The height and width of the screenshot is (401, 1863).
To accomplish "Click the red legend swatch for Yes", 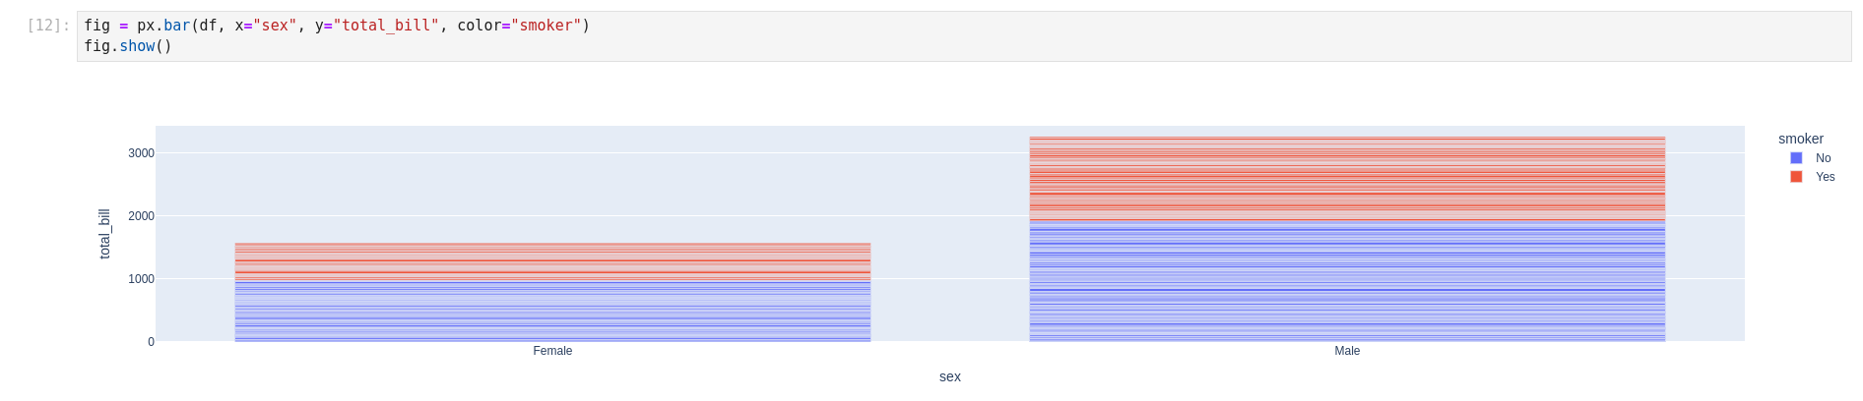I will coord(1796,177).
